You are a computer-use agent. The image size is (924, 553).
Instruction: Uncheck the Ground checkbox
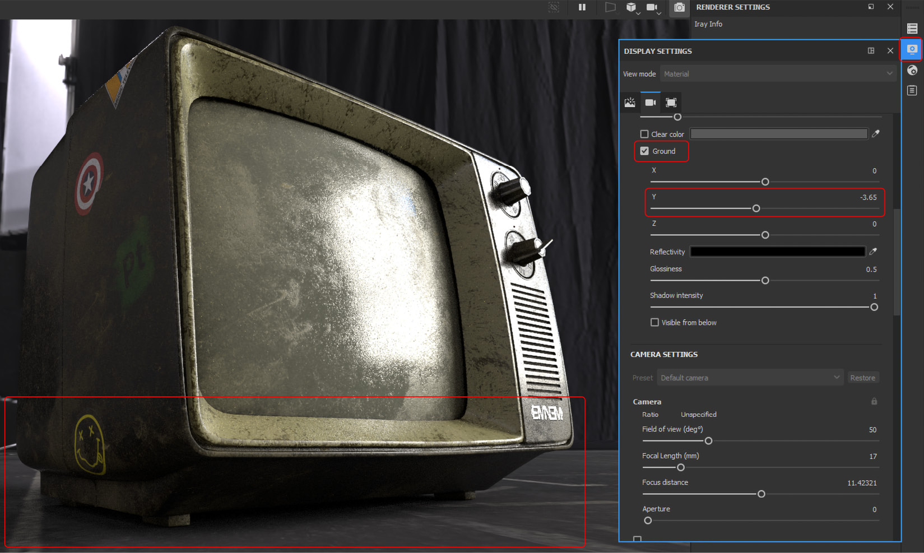[644, 151]
